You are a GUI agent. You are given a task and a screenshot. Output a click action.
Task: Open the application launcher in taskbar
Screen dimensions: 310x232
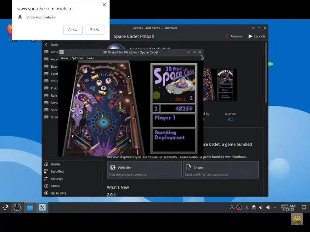[5, 207]
